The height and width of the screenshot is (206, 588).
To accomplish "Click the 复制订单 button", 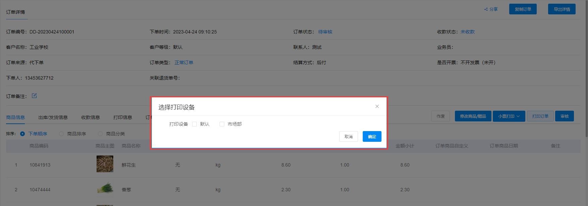I will (523, 9).
